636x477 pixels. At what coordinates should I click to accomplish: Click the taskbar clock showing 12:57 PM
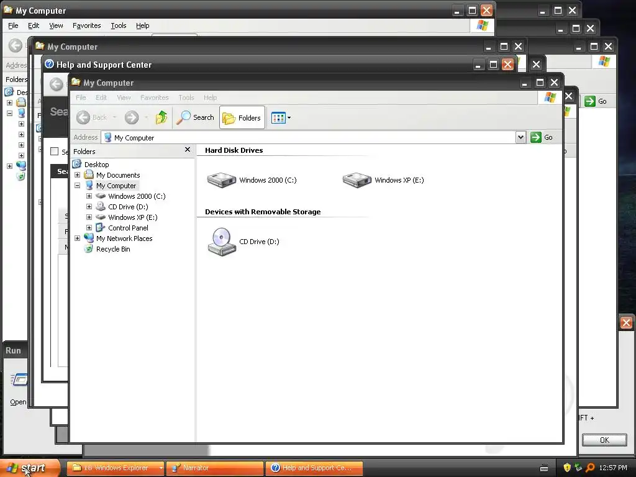pyautogui.click(x=613, y=468)
